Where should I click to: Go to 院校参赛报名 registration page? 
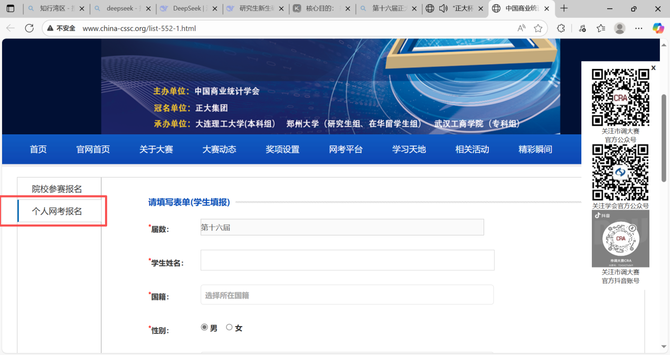[x=57, y=189]
